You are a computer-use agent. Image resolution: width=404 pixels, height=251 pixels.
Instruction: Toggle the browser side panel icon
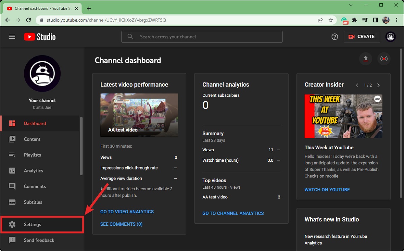(375, 20)
